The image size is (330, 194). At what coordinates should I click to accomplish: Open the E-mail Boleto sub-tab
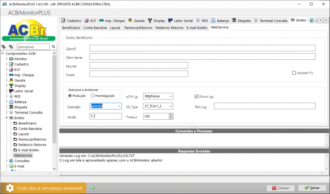(x=197, y=28)
